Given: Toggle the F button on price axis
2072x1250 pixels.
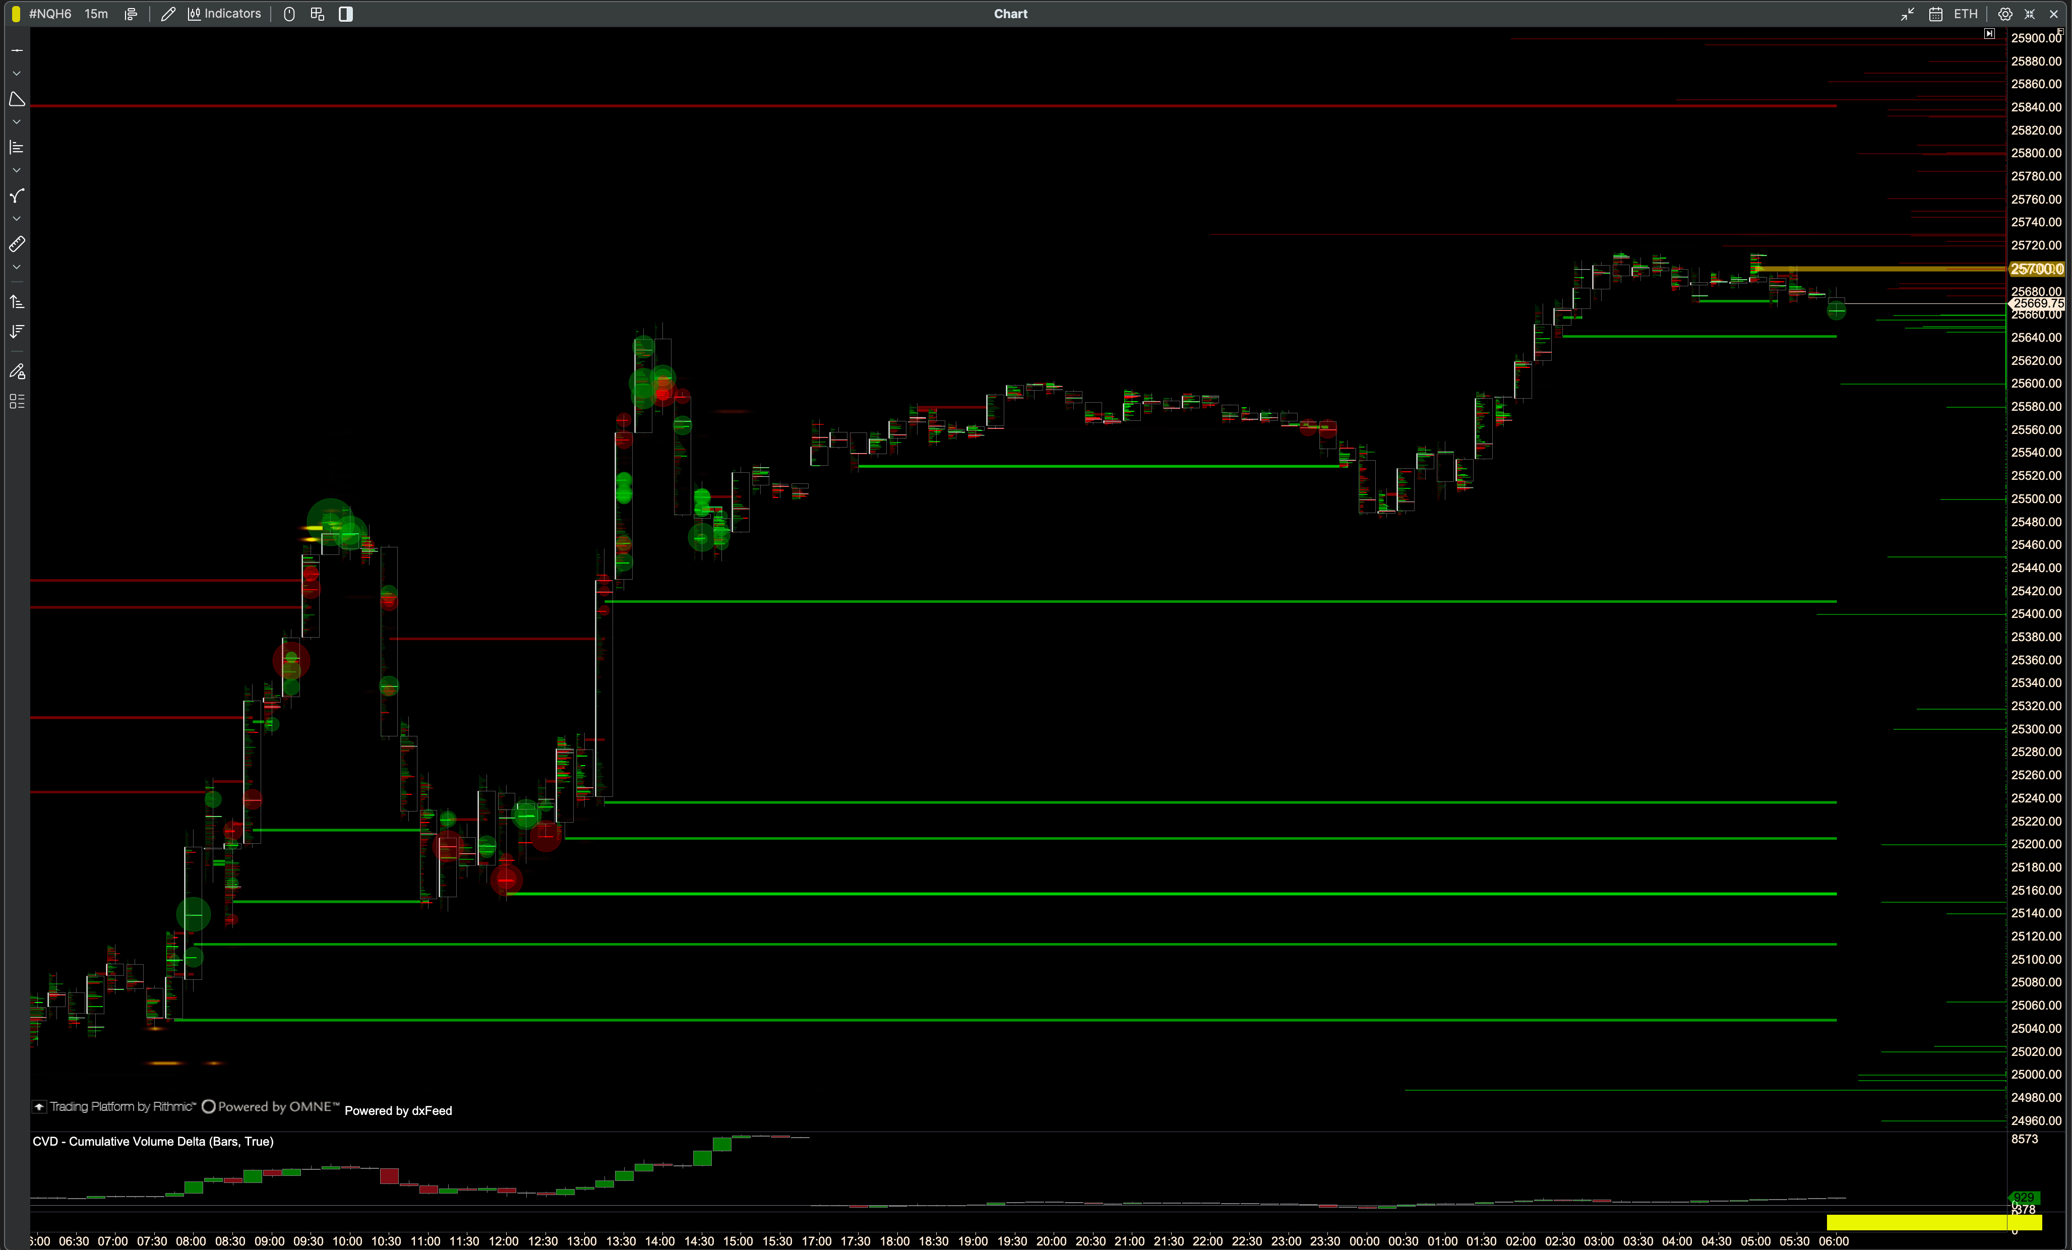Looking at the screenshot, I should point(2060,31).
